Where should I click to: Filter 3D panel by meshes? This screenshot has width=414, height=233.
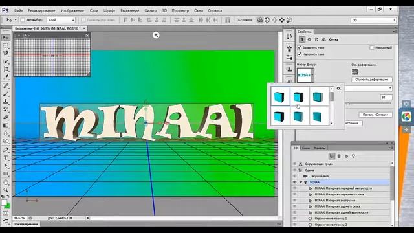pos(339,156)
